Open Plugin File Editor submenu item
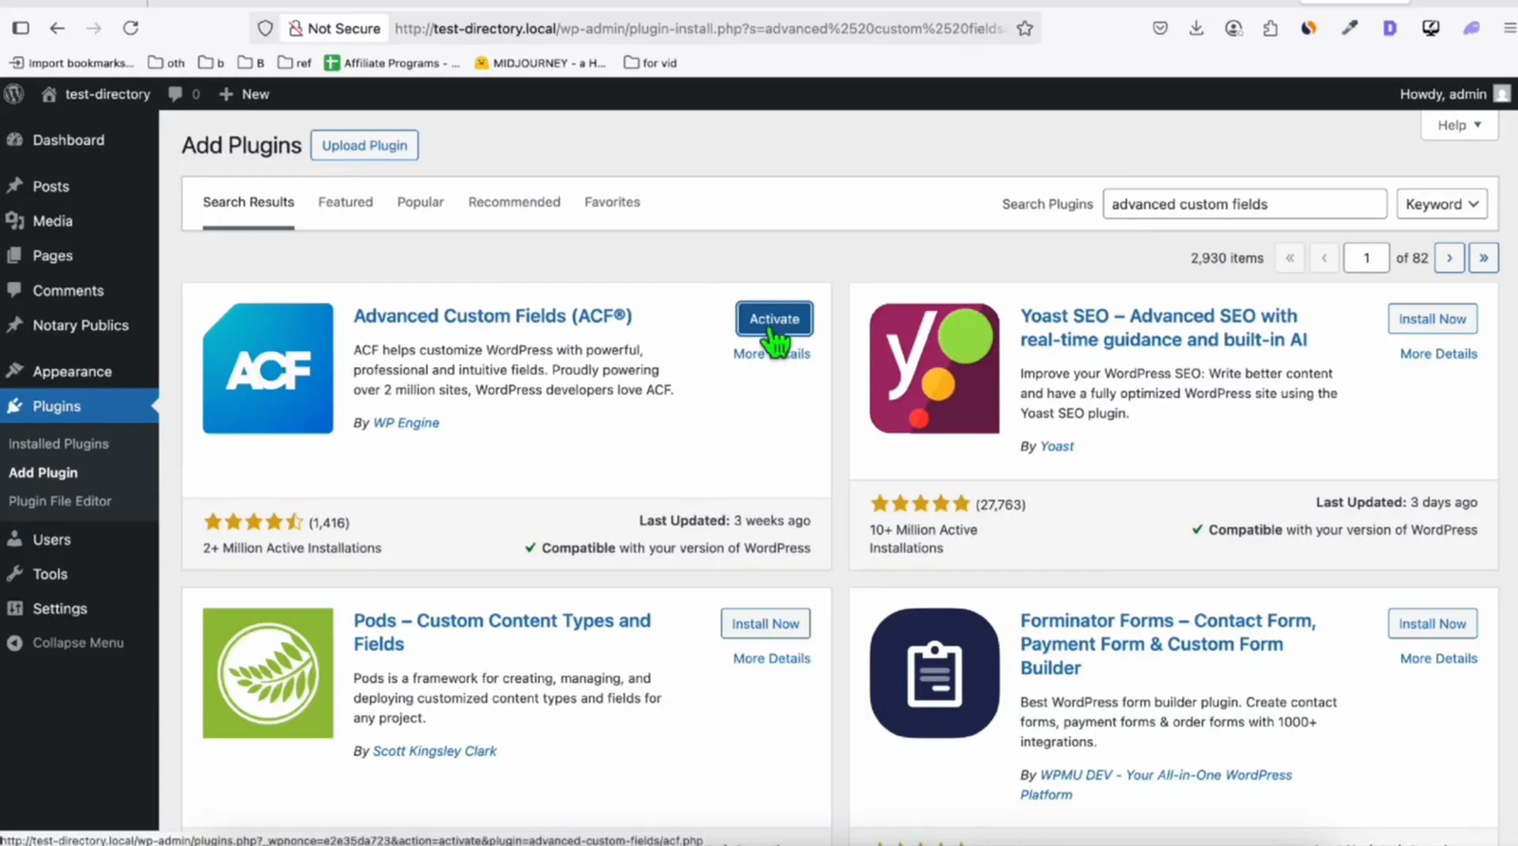The image size is (1518, 846). coord(60,501)
